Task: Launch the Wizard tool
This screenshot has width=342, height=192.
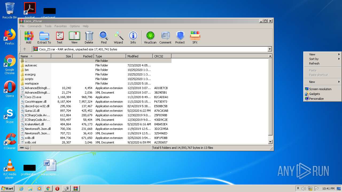Action: (x=118, y=37)
